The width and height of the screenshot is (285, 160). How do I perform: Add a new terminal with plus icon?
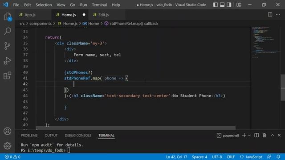(244, 135)
